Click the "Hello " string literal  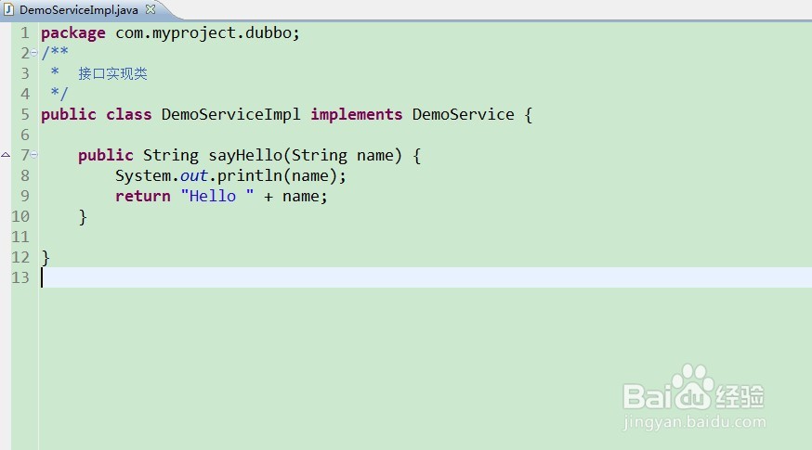point(217,196)
